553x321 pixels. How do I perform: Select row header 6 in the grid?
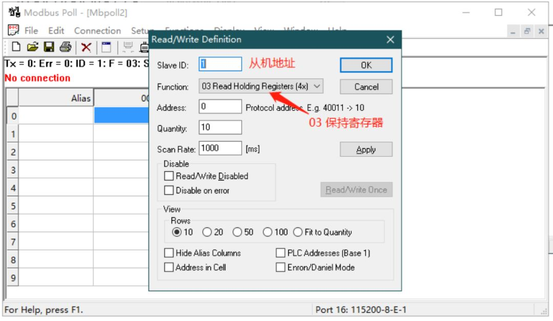[13, 223]
